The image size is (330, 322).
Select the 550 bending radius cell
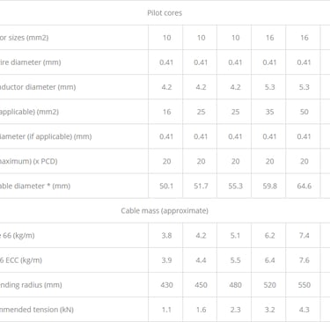(304, 285)
